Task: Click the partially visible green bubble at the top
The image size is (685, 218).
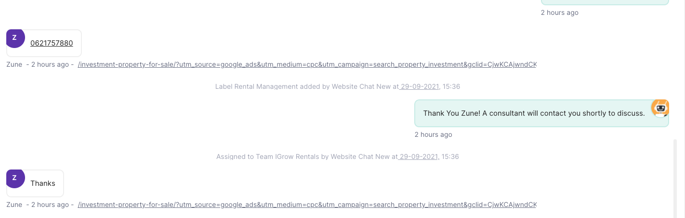Action: click(x=605, y=2)
